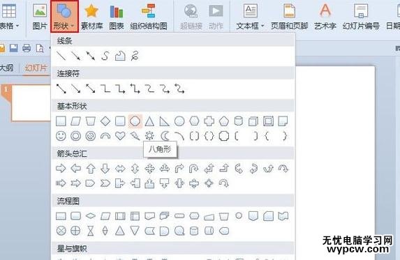Click the 超链接 hyperlink button

click(191, 16)
